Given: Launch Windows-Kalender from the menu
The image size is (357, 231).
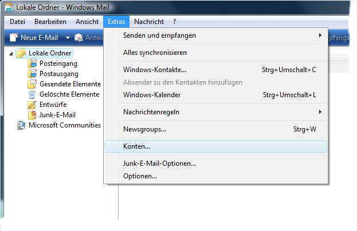Looking at the screenshot, I should click(215, 95).
